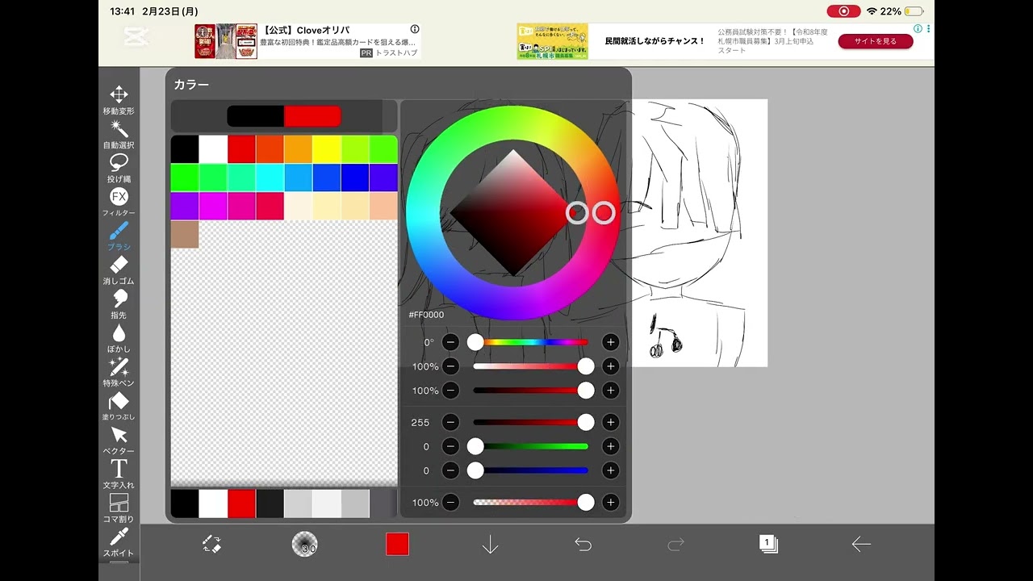Viewport: 1033px width, 581px height.
Task: Select the スポイト eyedropper tool
Action: pyautogui.click(x=119, y=543)
